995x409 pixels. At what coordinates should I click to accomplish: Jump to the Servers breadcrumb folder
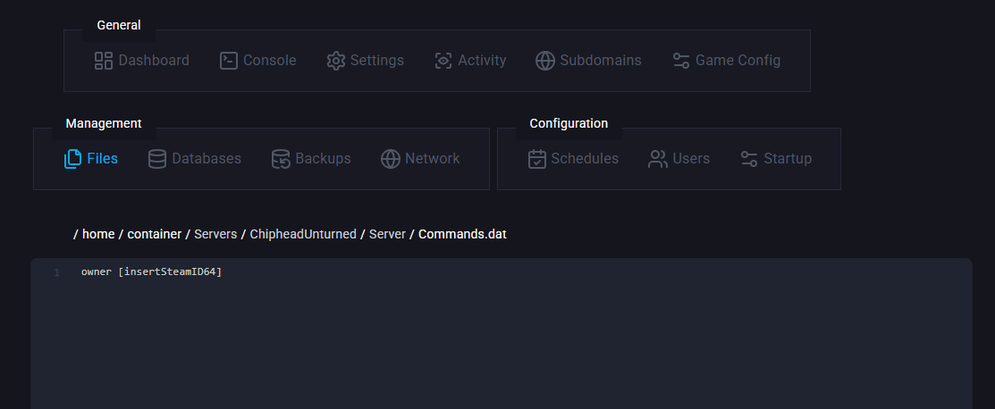215,234
